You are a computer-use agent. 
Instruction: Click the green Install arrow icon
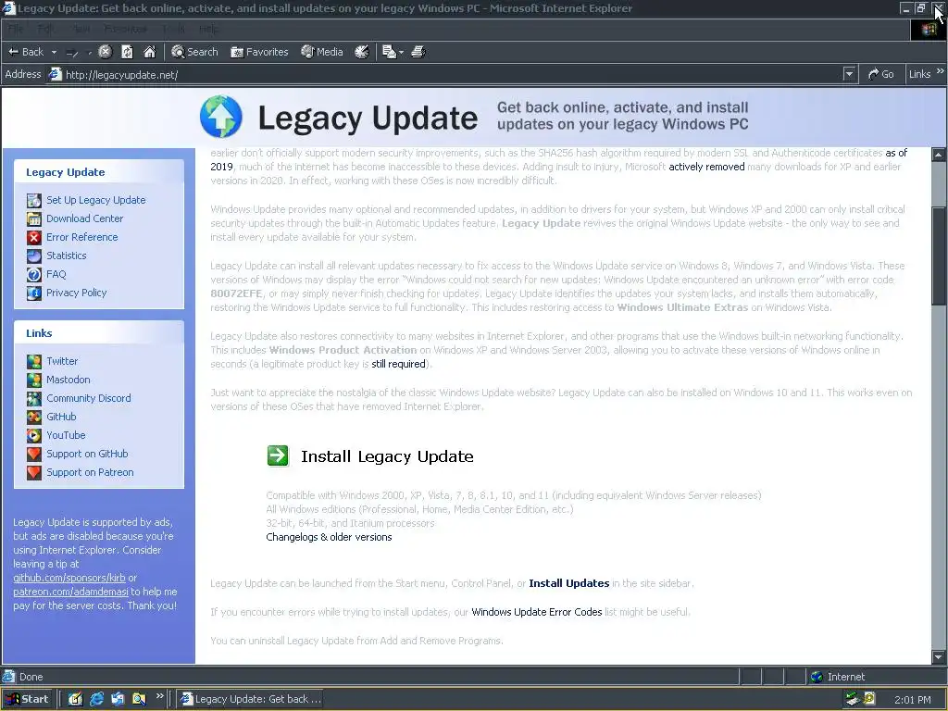click(x=278, y=455)
